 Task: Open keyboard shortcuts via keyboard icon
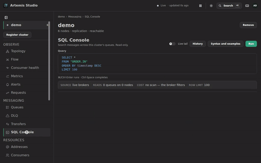[247, 6]
